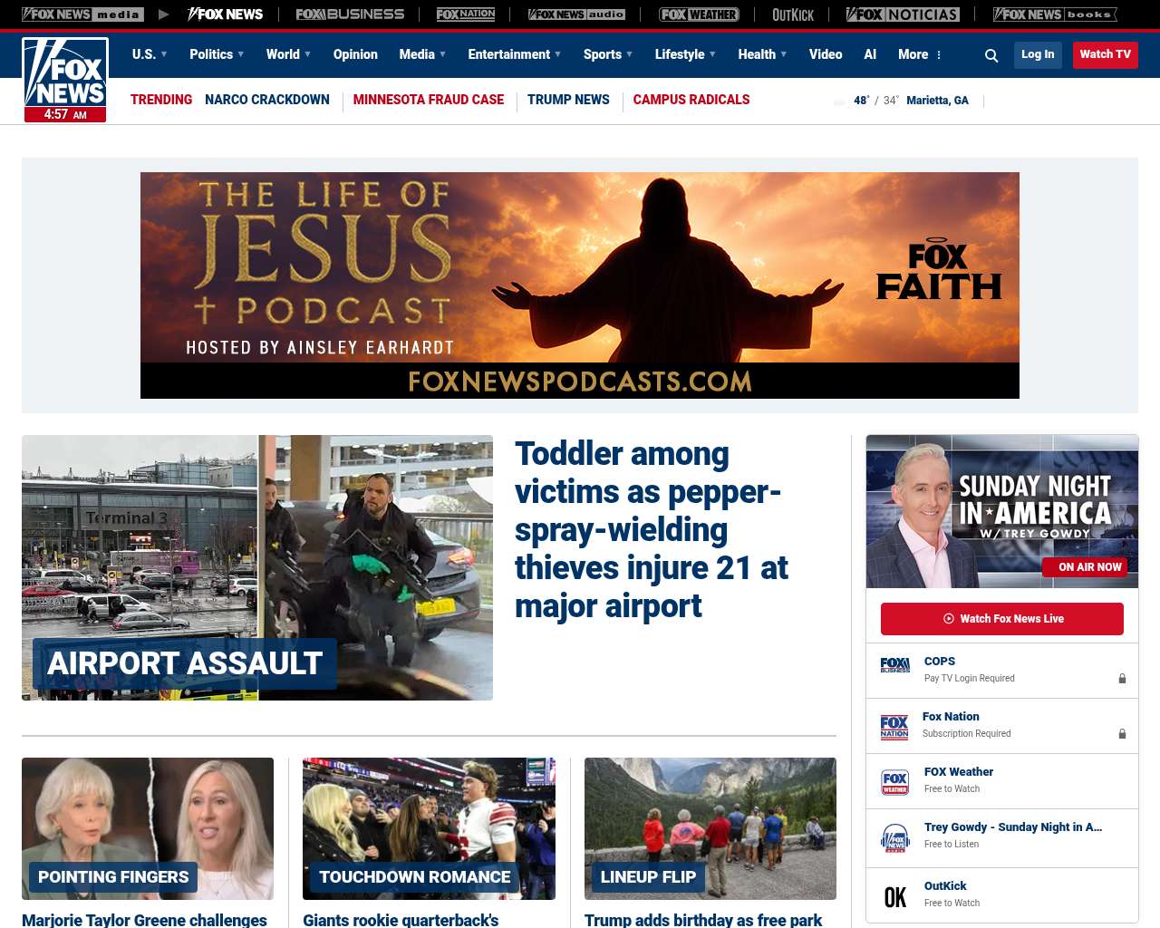Open the Fox Weather logo in top bar
This screenshot has width=1160, height=928.
point(699,14)
